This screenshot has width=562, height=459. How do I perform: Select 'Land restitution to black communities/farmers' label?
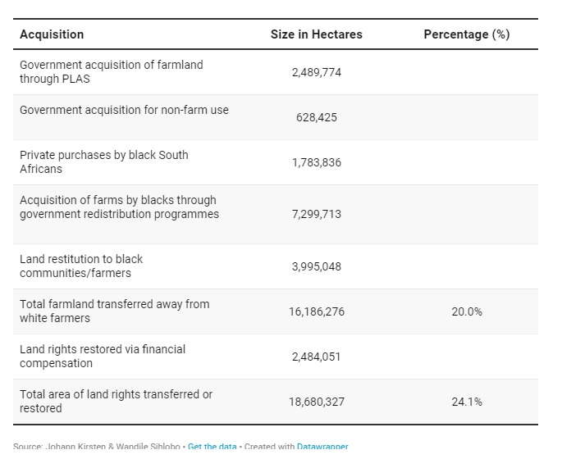pos(81,266)
